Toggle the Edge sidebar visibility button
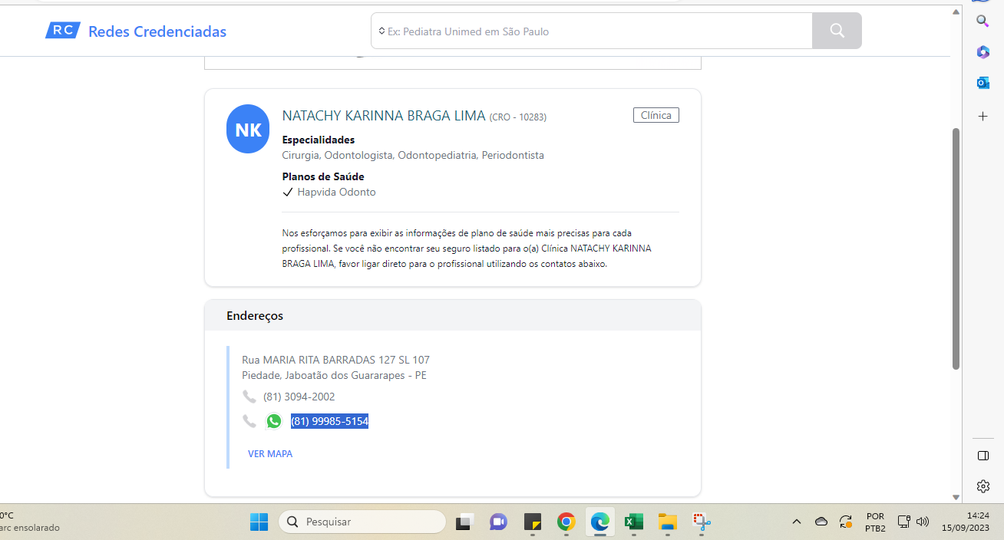Image resolution: width=1004 pixels, height=540 pixels. [983, 456]
